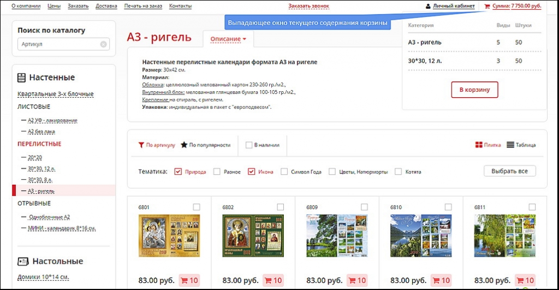Switch to Плитка tile view icon
This screenshot has width=559, height=290.
(x=479, y=145)
